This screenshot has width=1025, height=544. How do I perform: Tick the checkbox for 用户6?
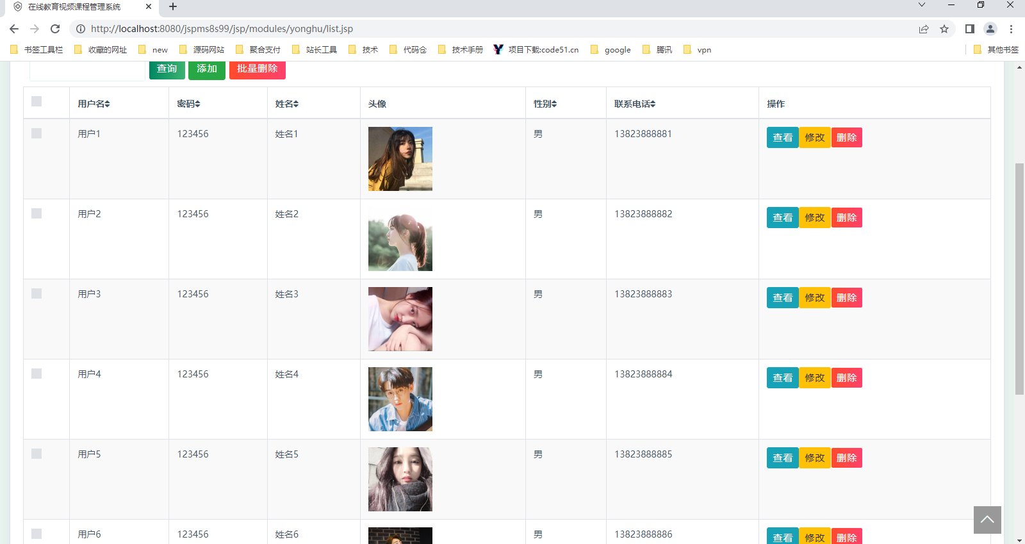pyautogui.click(x=37, y=534)
